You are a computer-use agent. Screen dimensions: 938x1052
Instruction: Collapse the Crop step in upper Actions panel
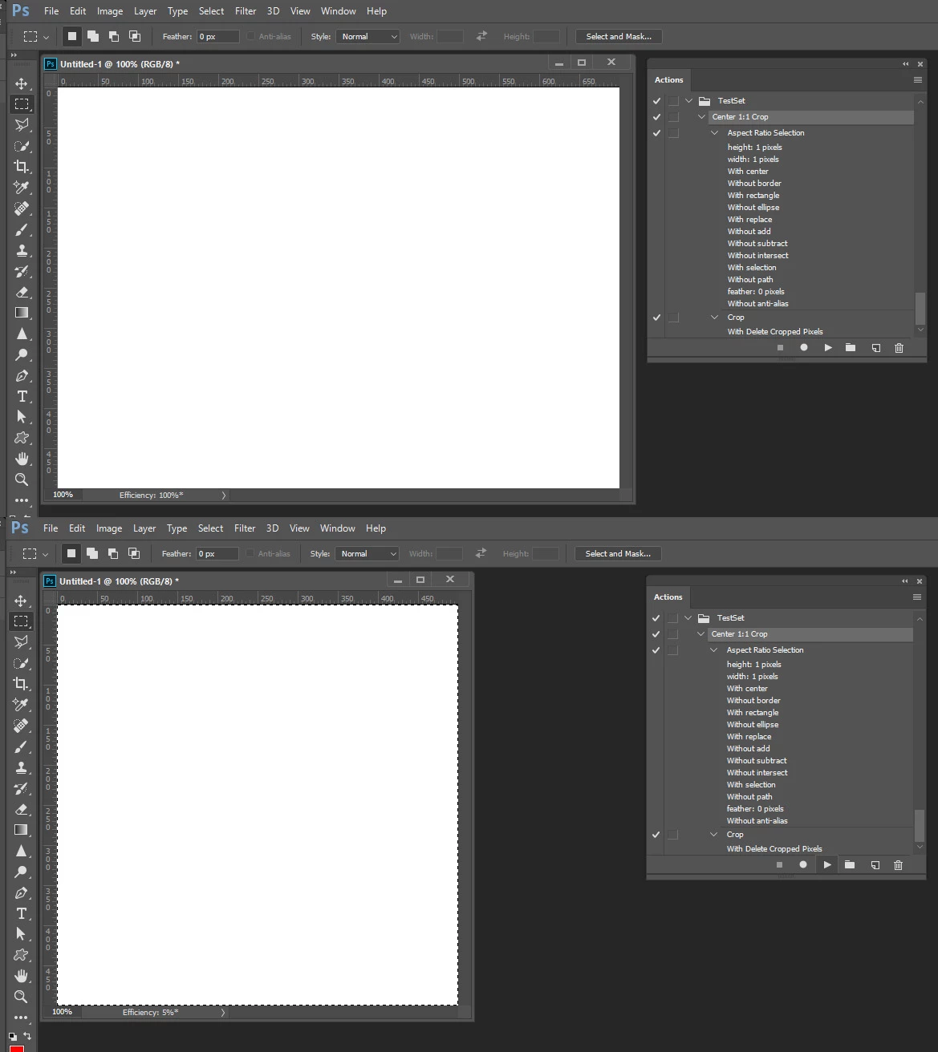(x=714, y=318)
